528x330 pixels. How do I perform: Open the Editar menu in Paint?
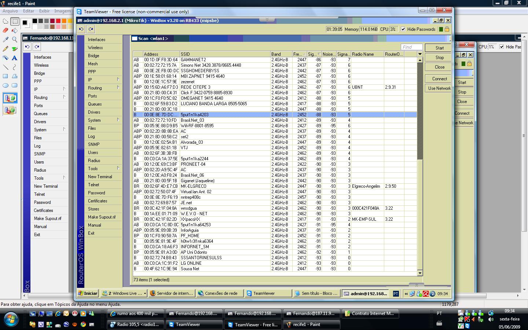point(29,11)
